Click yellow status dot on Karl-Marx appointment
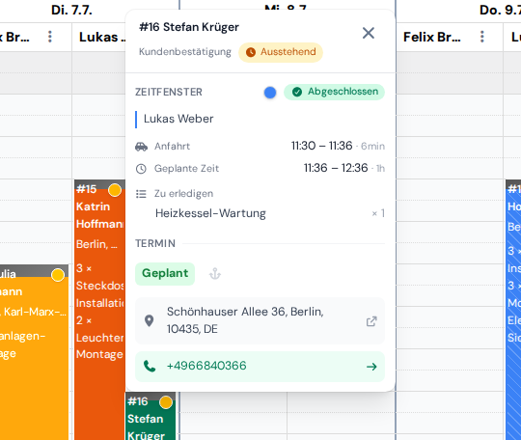The height and width of the screenshot is (440, 521). tap(58, 275)
